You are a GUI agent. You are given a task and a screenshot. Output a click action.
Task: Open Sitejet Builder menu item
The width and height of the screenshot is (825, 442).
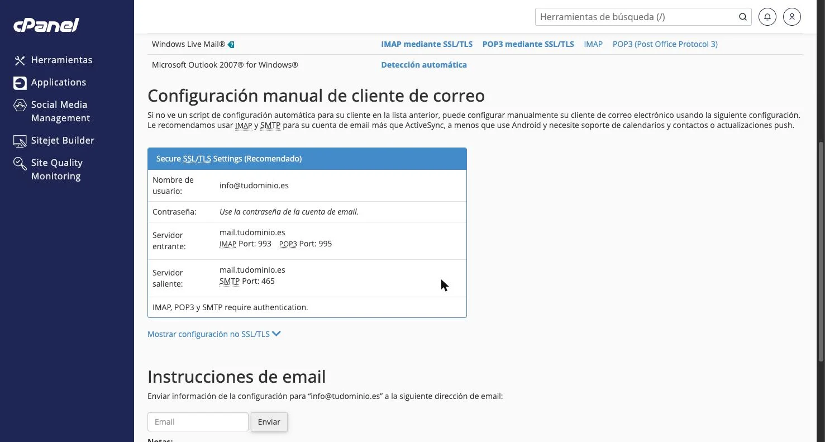point(63,140)
